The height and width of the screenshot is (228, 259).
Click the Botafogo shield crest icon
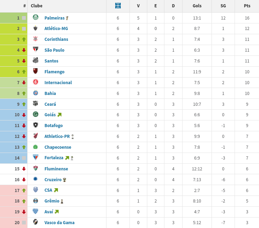[36, 125]
